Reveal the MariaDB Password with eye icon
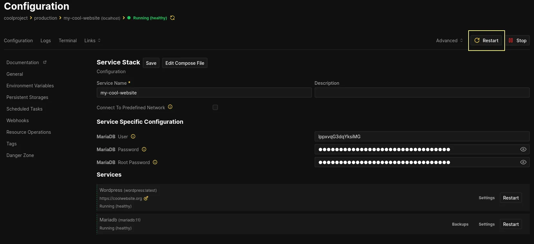This screenshot has width=534, height=244. pos(523,149)
